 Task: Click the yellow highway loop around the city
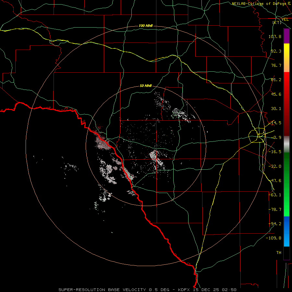coord(256,135)
